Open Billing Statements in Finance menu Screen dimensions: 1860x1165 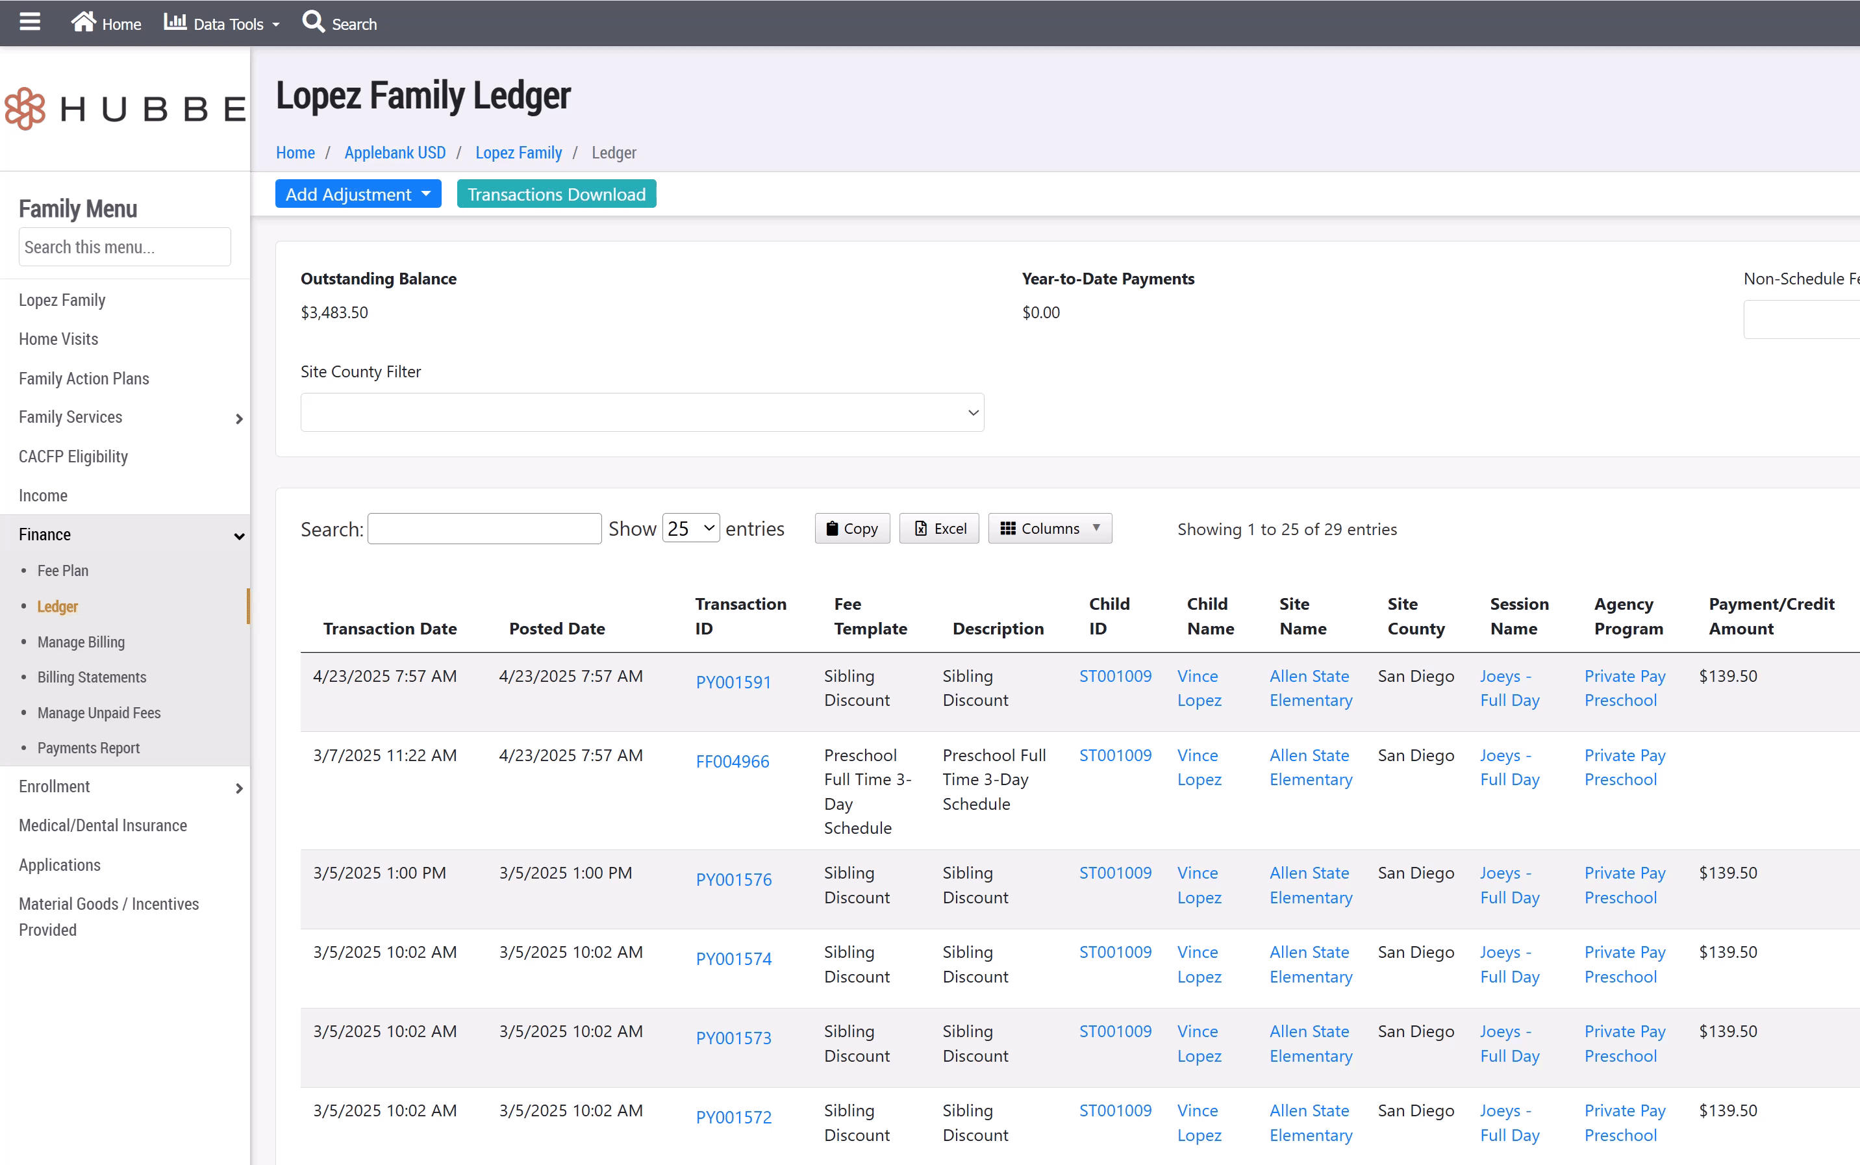tap(92, 677)
